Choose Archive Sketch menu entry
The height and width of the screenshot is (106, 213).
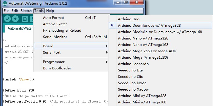point(71,24)
